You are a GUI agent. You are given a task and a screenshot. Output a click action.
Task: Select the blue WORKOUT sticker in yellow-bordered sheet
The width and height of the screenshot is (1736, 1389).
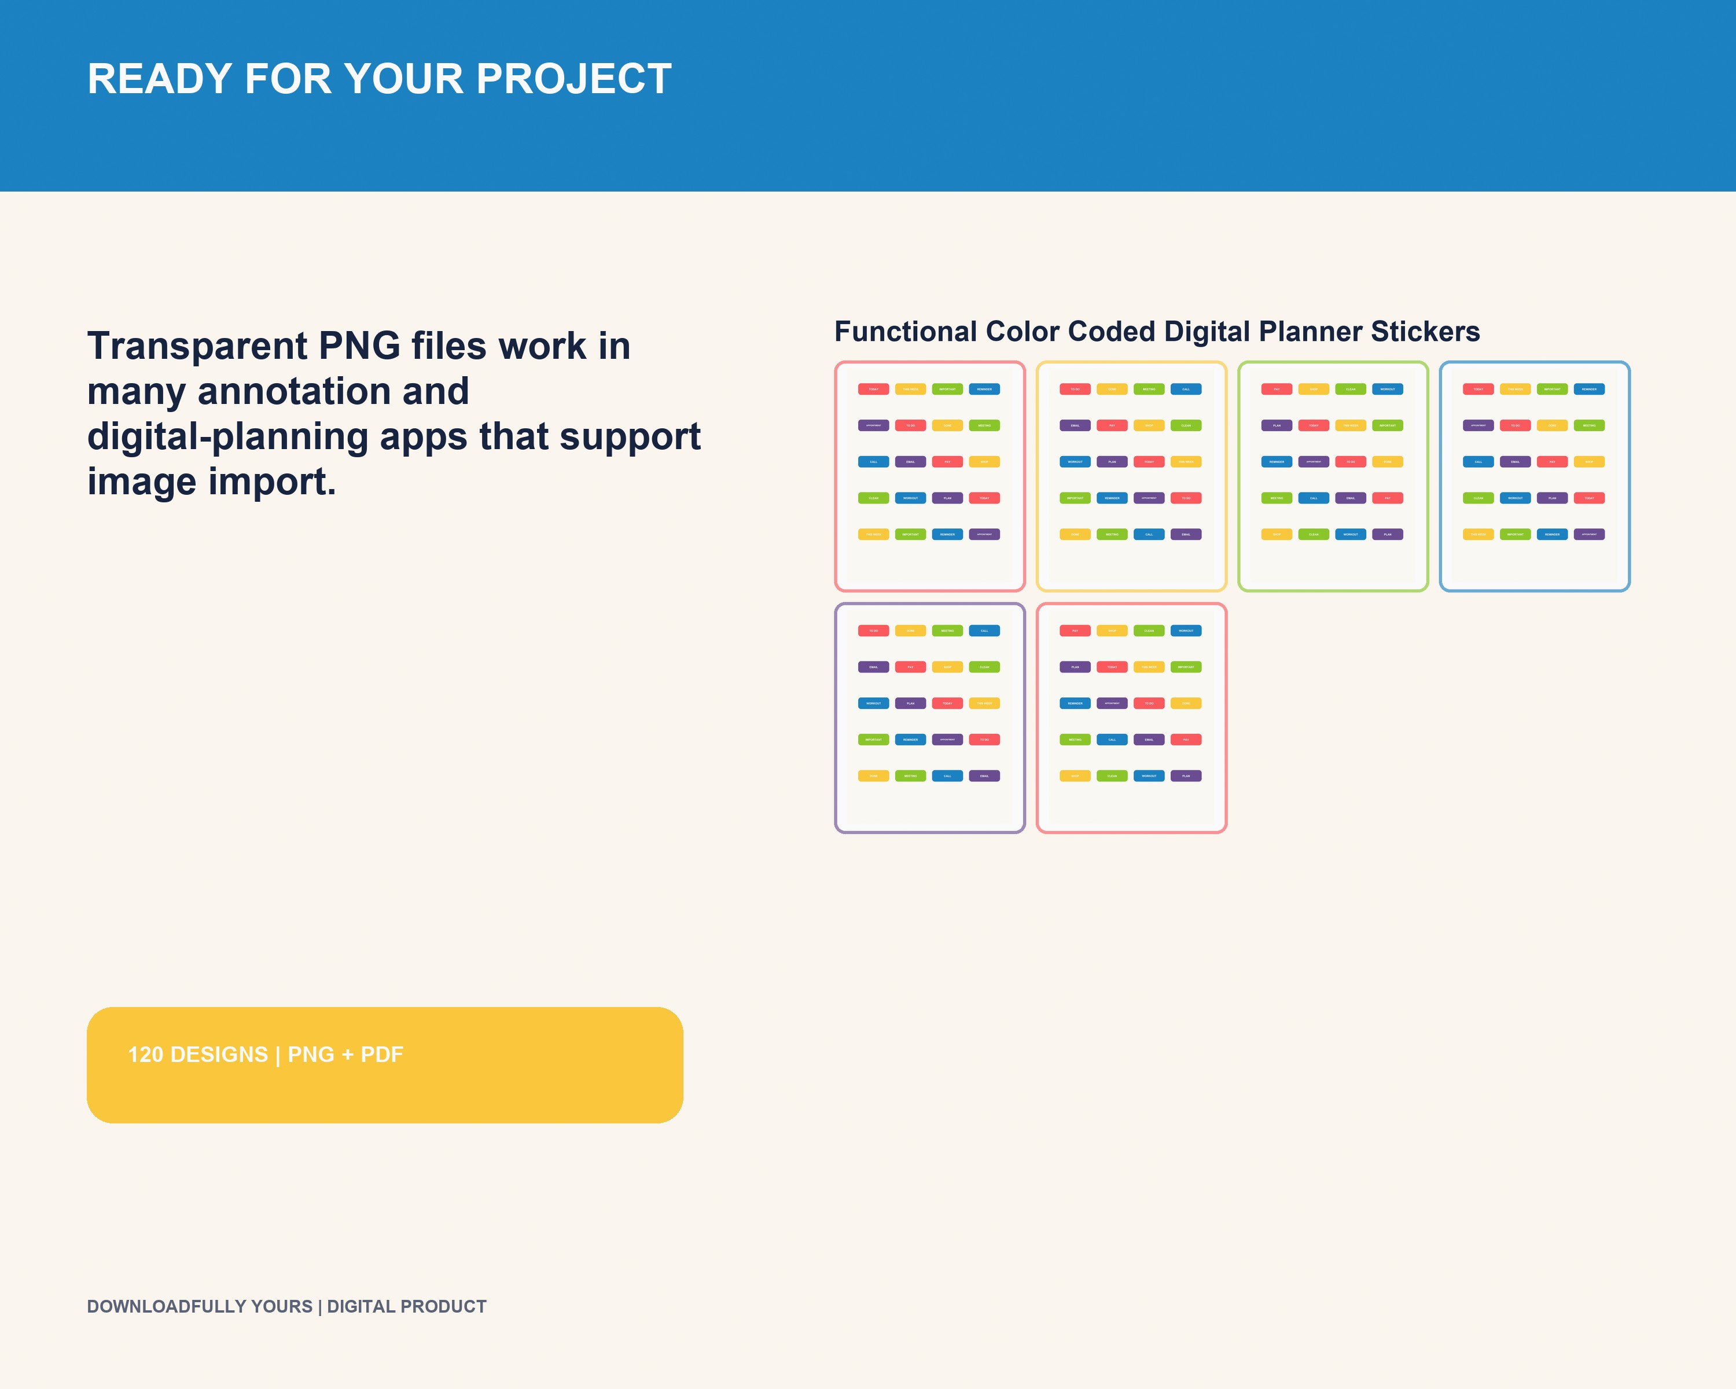[1075, 461]
